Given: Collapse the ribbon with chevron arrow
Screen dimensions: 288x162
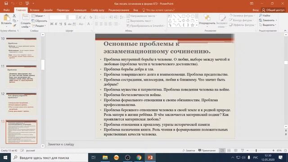Looking at the screenshot, I should 285,31.
